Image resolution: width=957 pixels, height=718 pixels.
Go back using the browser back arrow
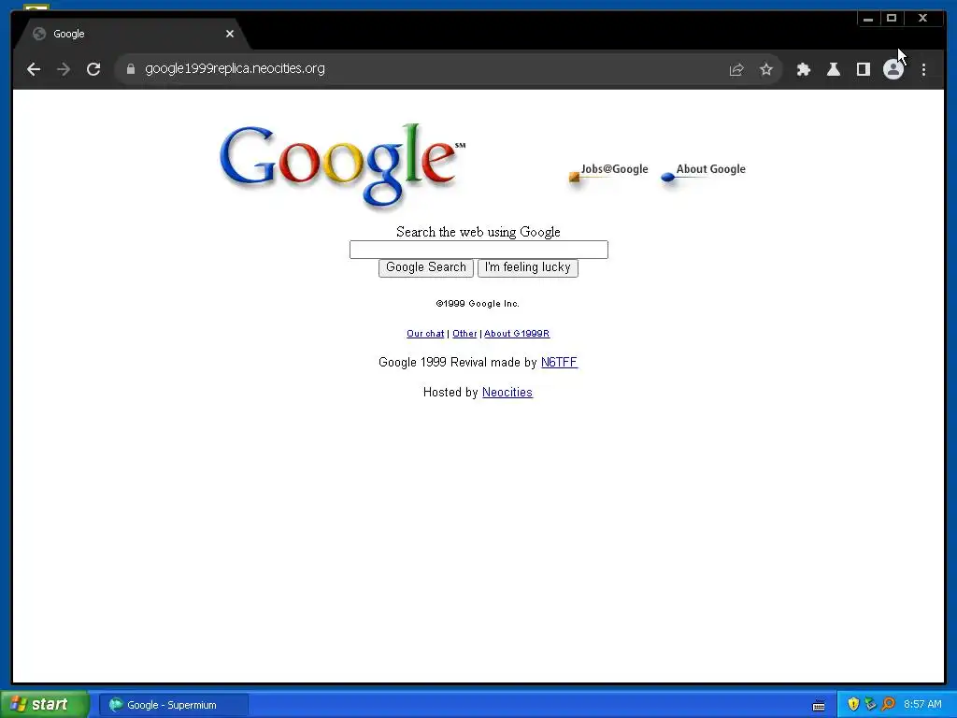point(34,69)
